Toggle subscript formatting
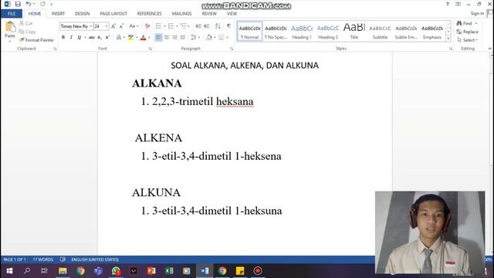 pyautogui.click(x=100, y=38)
